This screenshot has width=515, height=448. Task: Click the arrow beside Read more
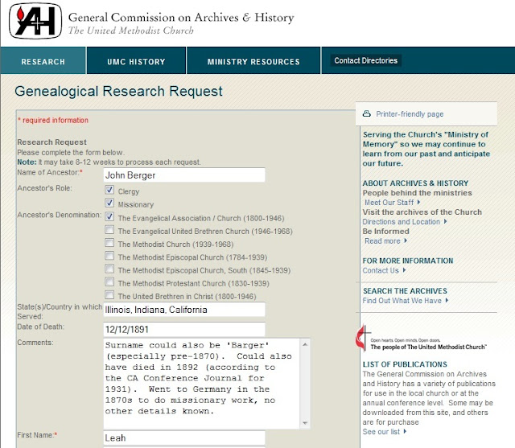406,240
